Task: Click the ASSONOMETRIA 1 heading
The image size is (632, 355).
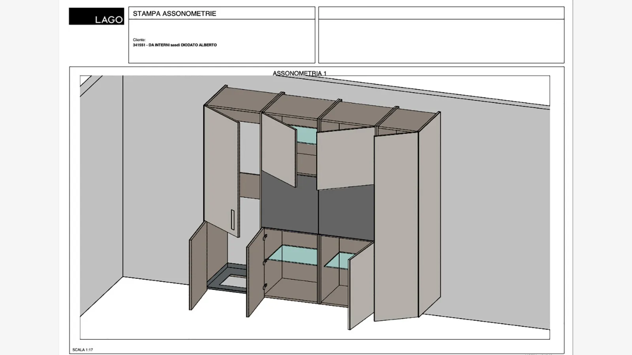Action: tap(299, 73)
